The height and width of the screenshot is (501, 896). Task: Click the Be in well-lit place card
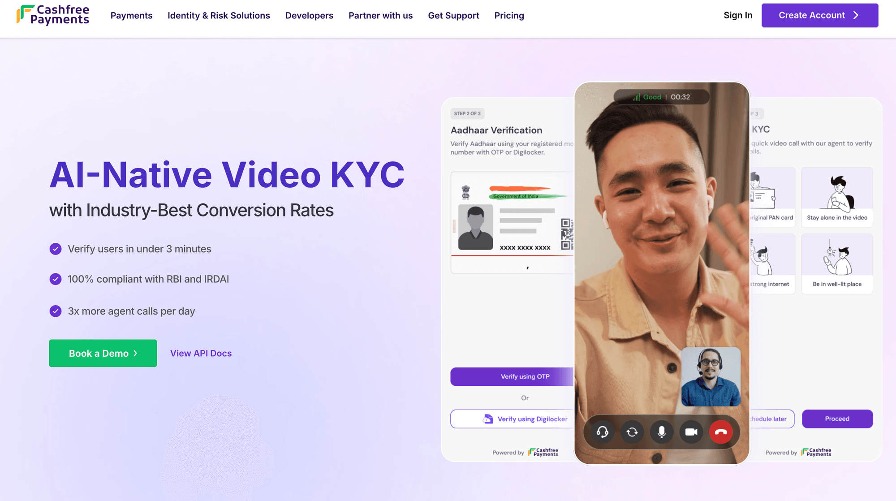click(837, 263)
